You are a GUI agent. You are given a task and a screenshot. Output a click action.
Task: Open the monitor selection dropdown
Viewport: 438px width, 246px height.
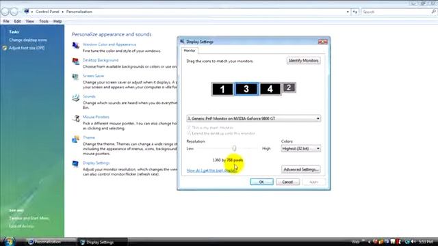point(253,118)
